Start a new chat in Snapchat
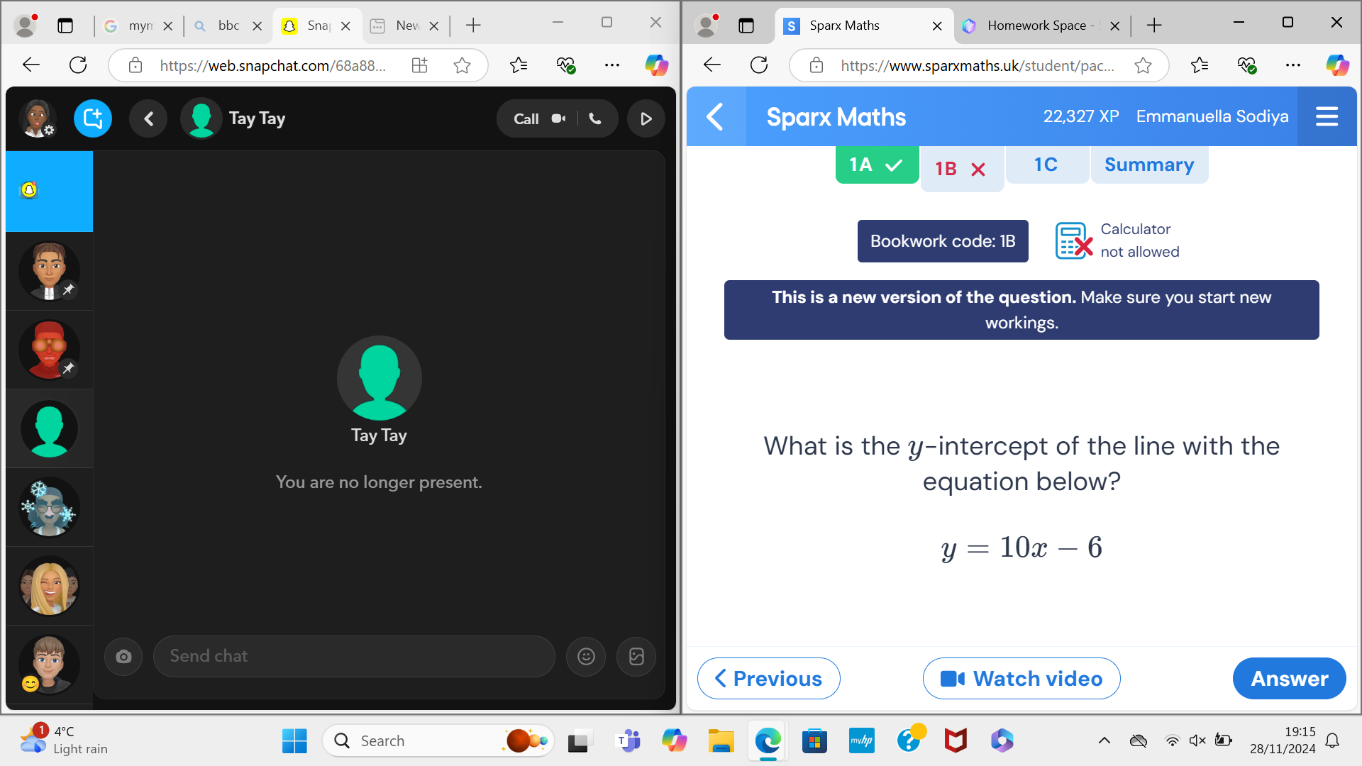 (x=93, y=118)
